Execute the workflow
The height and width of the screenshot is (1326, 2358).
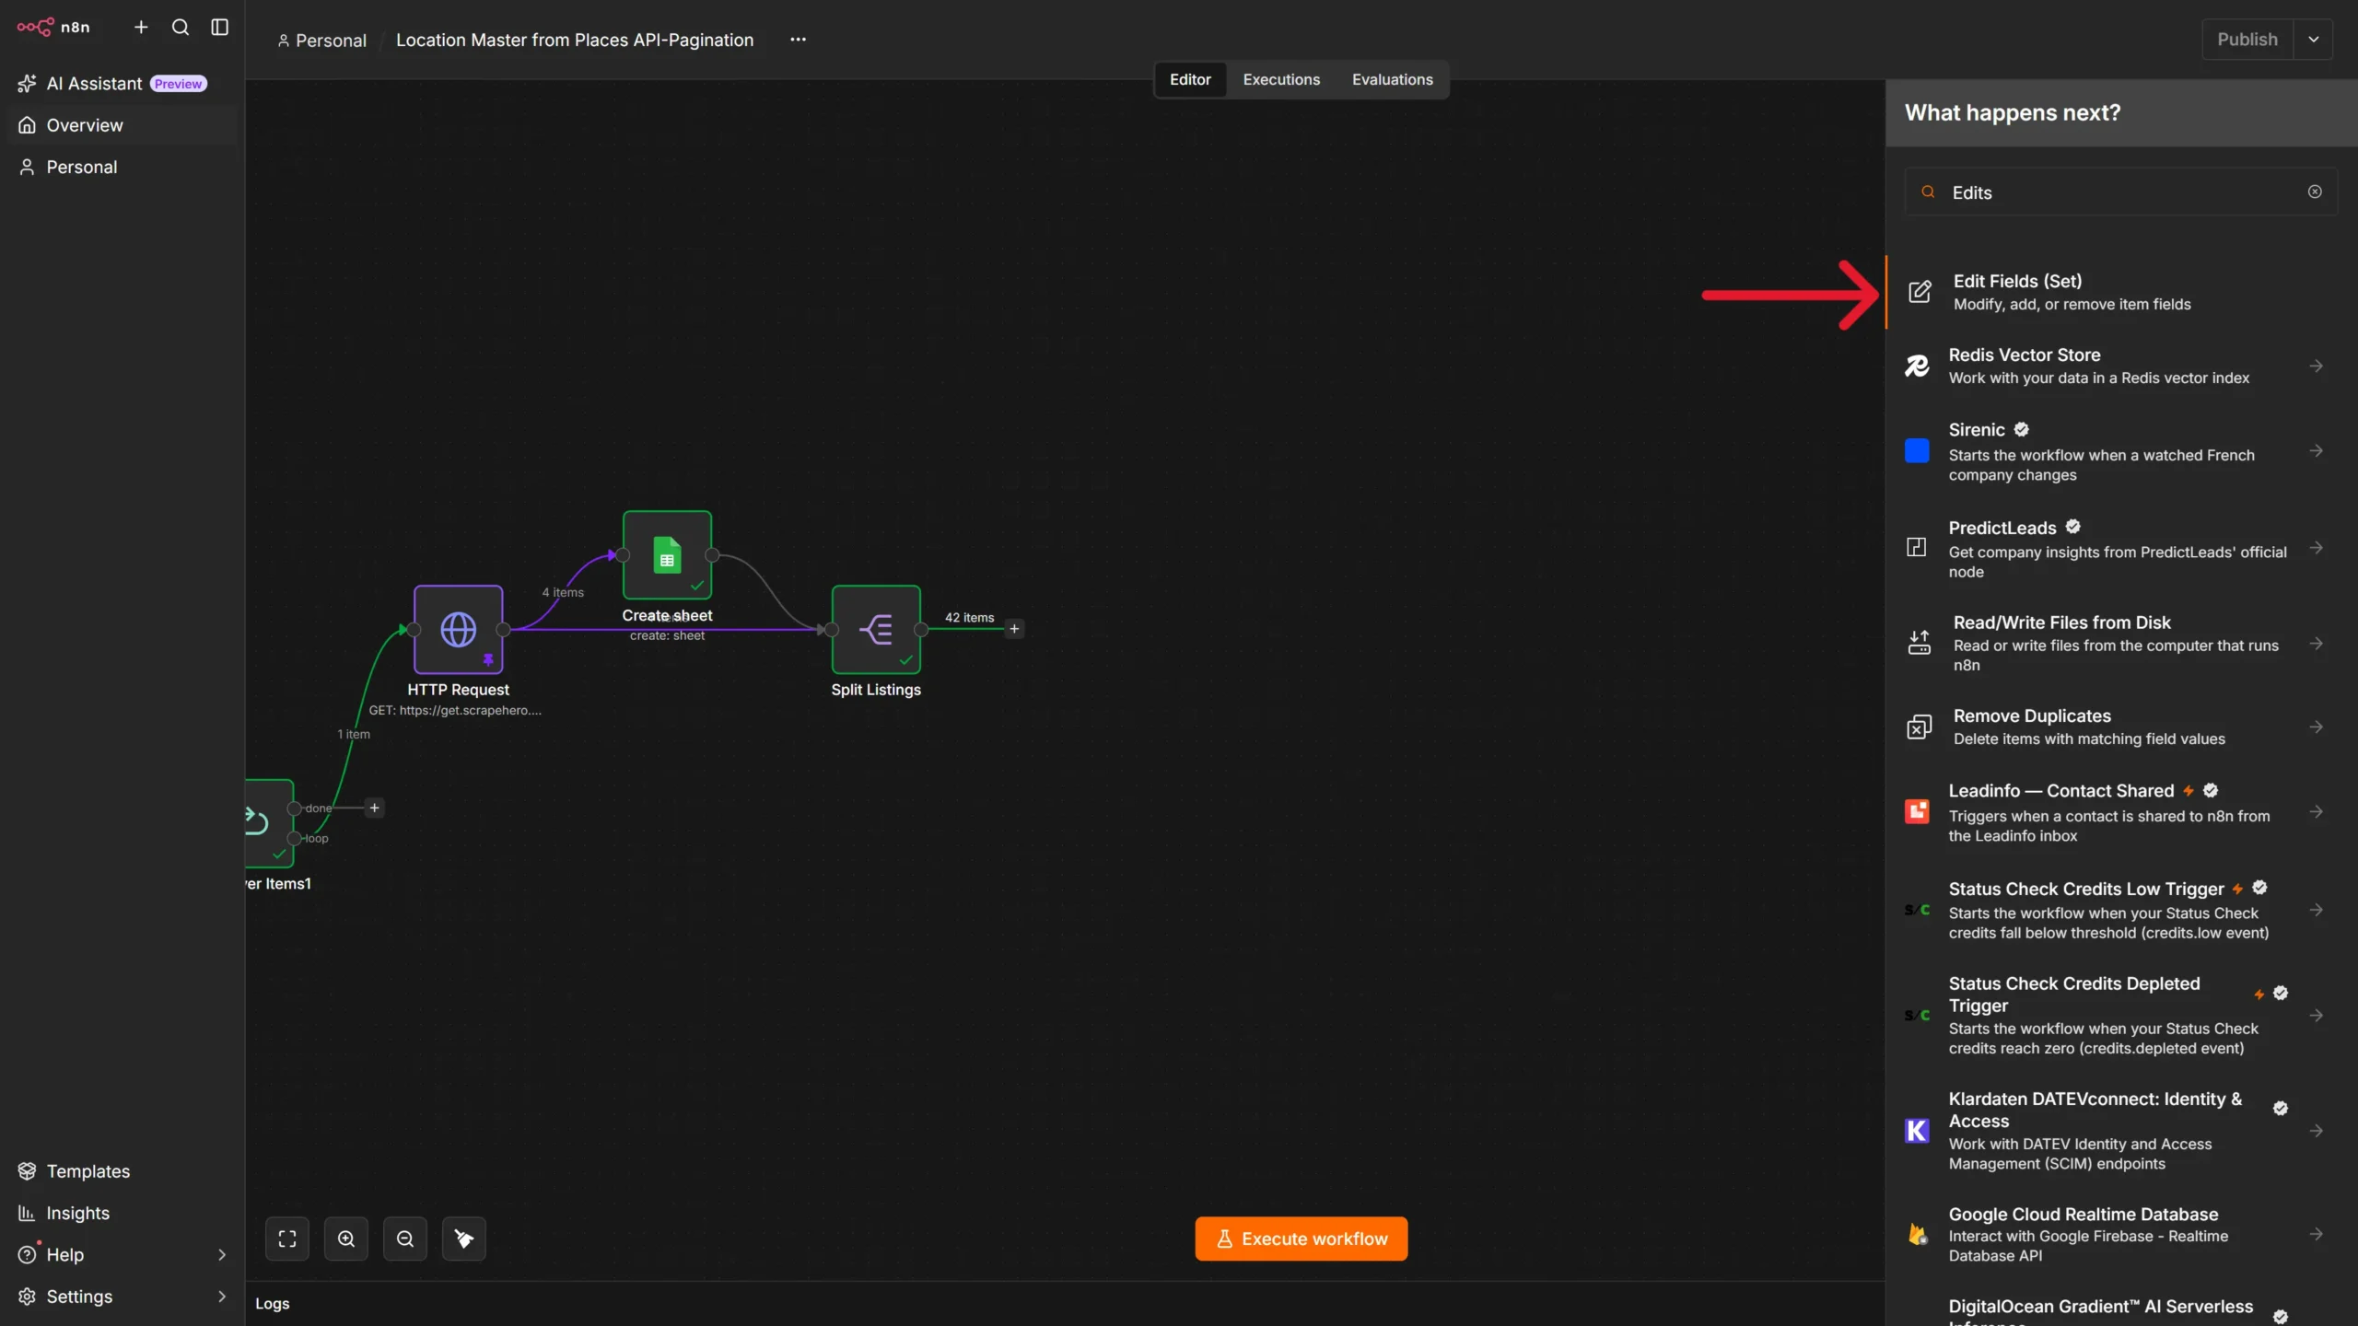pos(1302,1239)
